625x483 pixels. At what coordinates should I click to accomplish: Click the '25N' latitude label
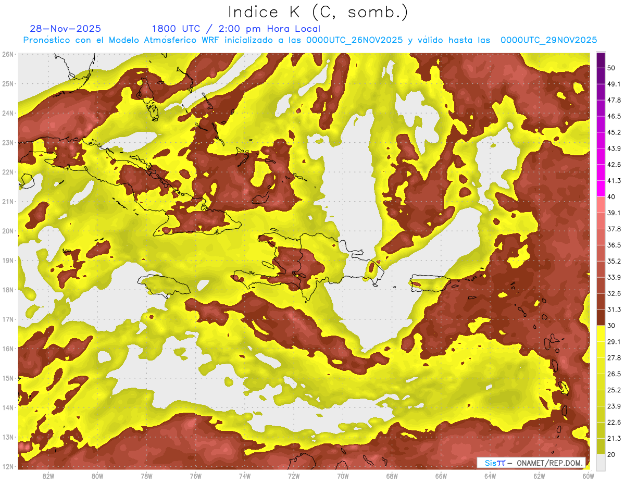[x=8, y=83]
